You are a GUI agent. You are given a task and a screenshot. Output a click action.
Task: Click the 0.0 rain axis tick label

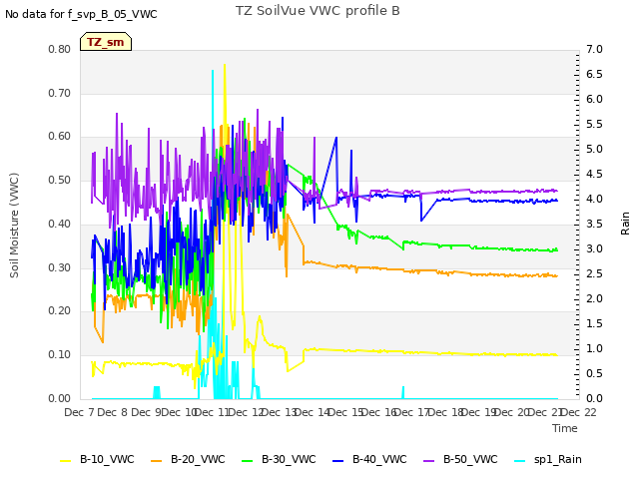point(594,398)
